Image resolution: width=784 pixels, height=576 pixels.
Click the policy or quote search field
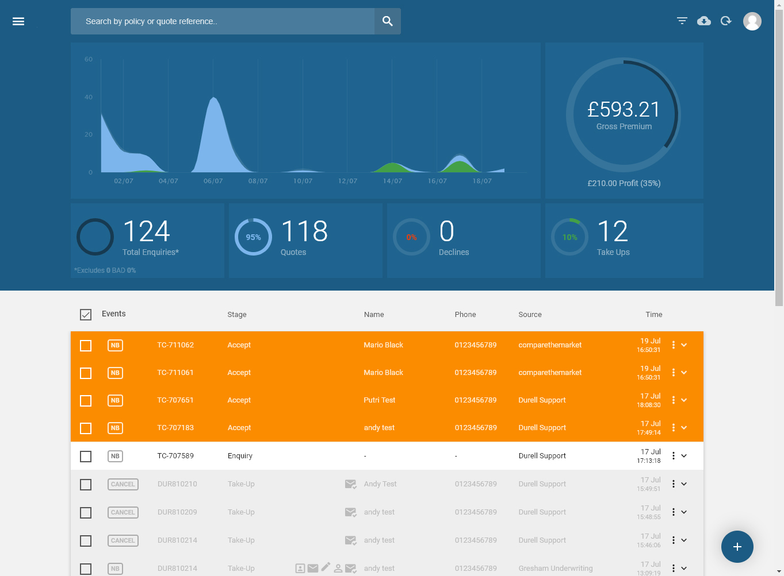(223, 21)
